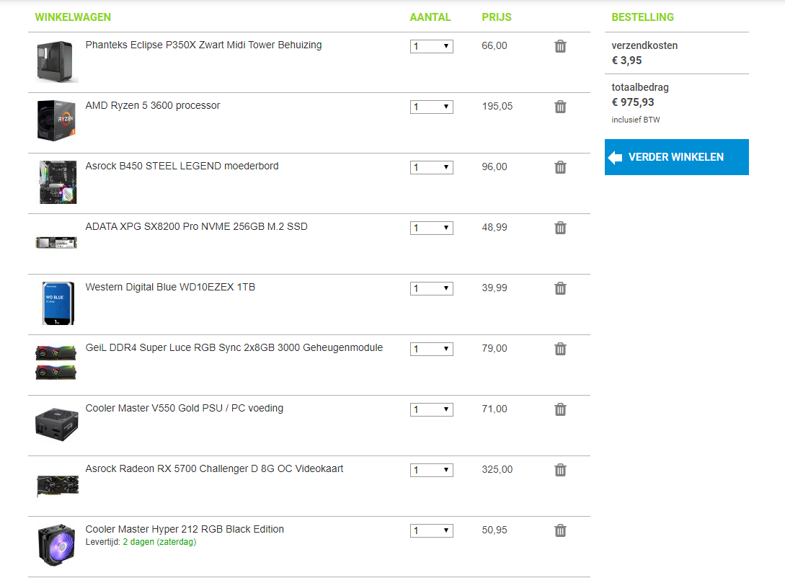Image resolution: width=785 pixels, height=578 pixels.
Task: Open quantity dropdown for Western Digital Blue
Action: (432, 289)
